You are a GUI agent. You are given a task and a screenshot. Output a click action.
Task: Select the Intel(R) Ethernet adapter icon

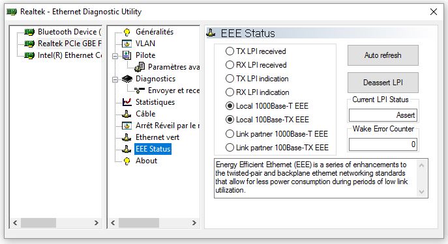(x=29, y=55)
